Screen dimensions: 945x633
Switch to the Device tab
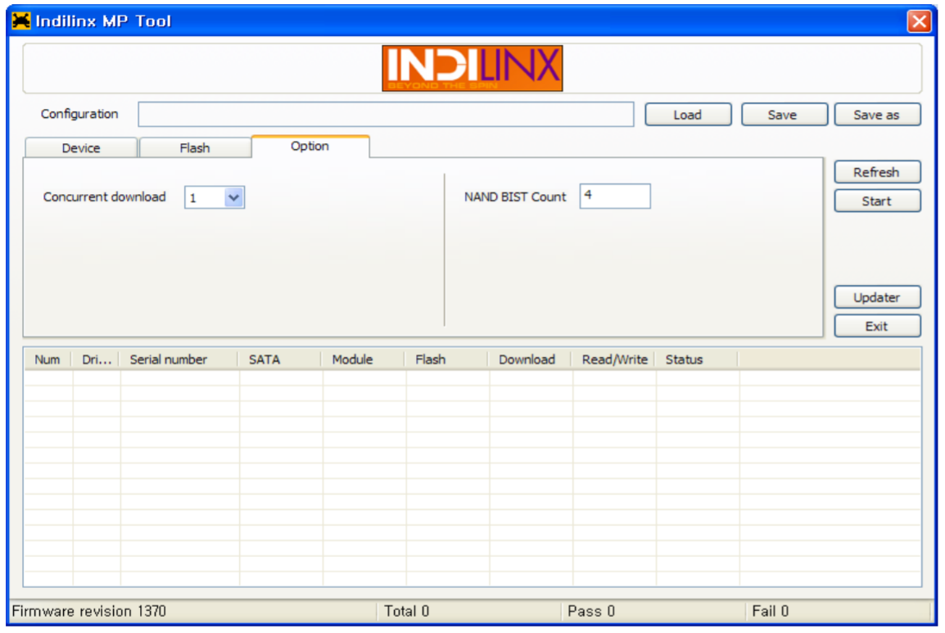pyautogui.click(x=81, y=147)
